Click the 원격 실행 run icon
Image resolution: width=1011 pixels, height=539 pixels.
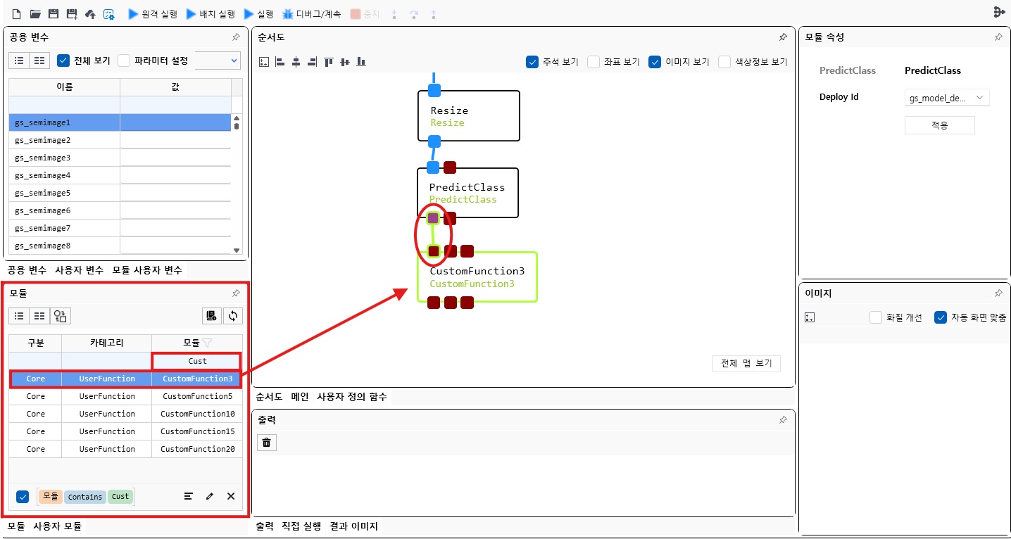tap(134, 12)
